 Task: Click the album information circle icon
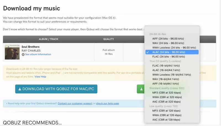coord(23,54)
